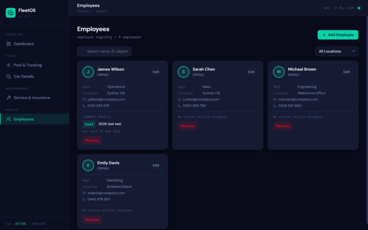This screenshot has width=368, height=230.
Task: Click the 'sys: ACTIVE' status text
Action: [16, 224]
